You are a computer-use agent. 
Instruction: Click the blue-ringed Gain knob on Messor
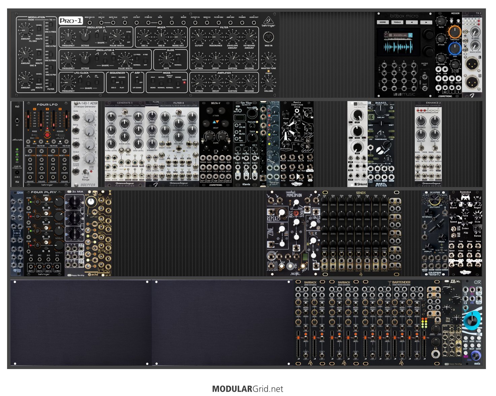pos(455,49)
